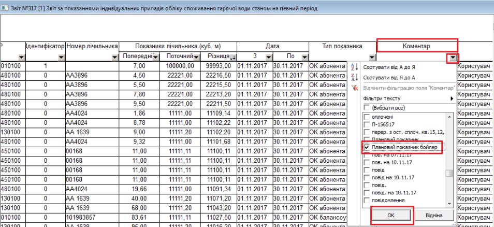Expand the Номер лічильника filter dropdown
The image size is (494, 227).
click(114, 57)
